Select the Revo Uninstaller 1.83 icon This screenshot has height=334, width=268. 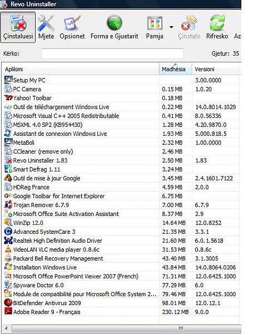(8, 160)
